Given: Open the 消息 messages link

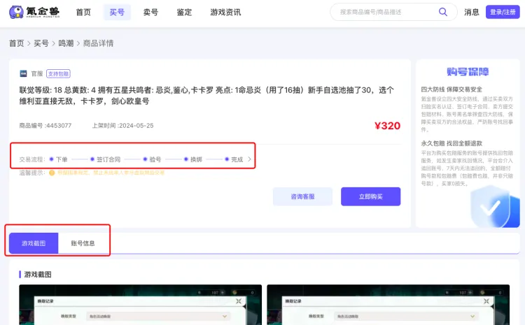Looking at the screenshot, I should pos(472,12).
